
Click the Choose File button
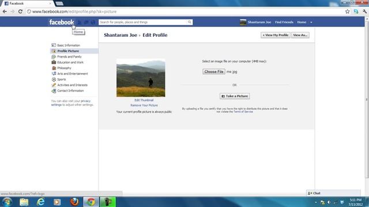click(214, 71)
